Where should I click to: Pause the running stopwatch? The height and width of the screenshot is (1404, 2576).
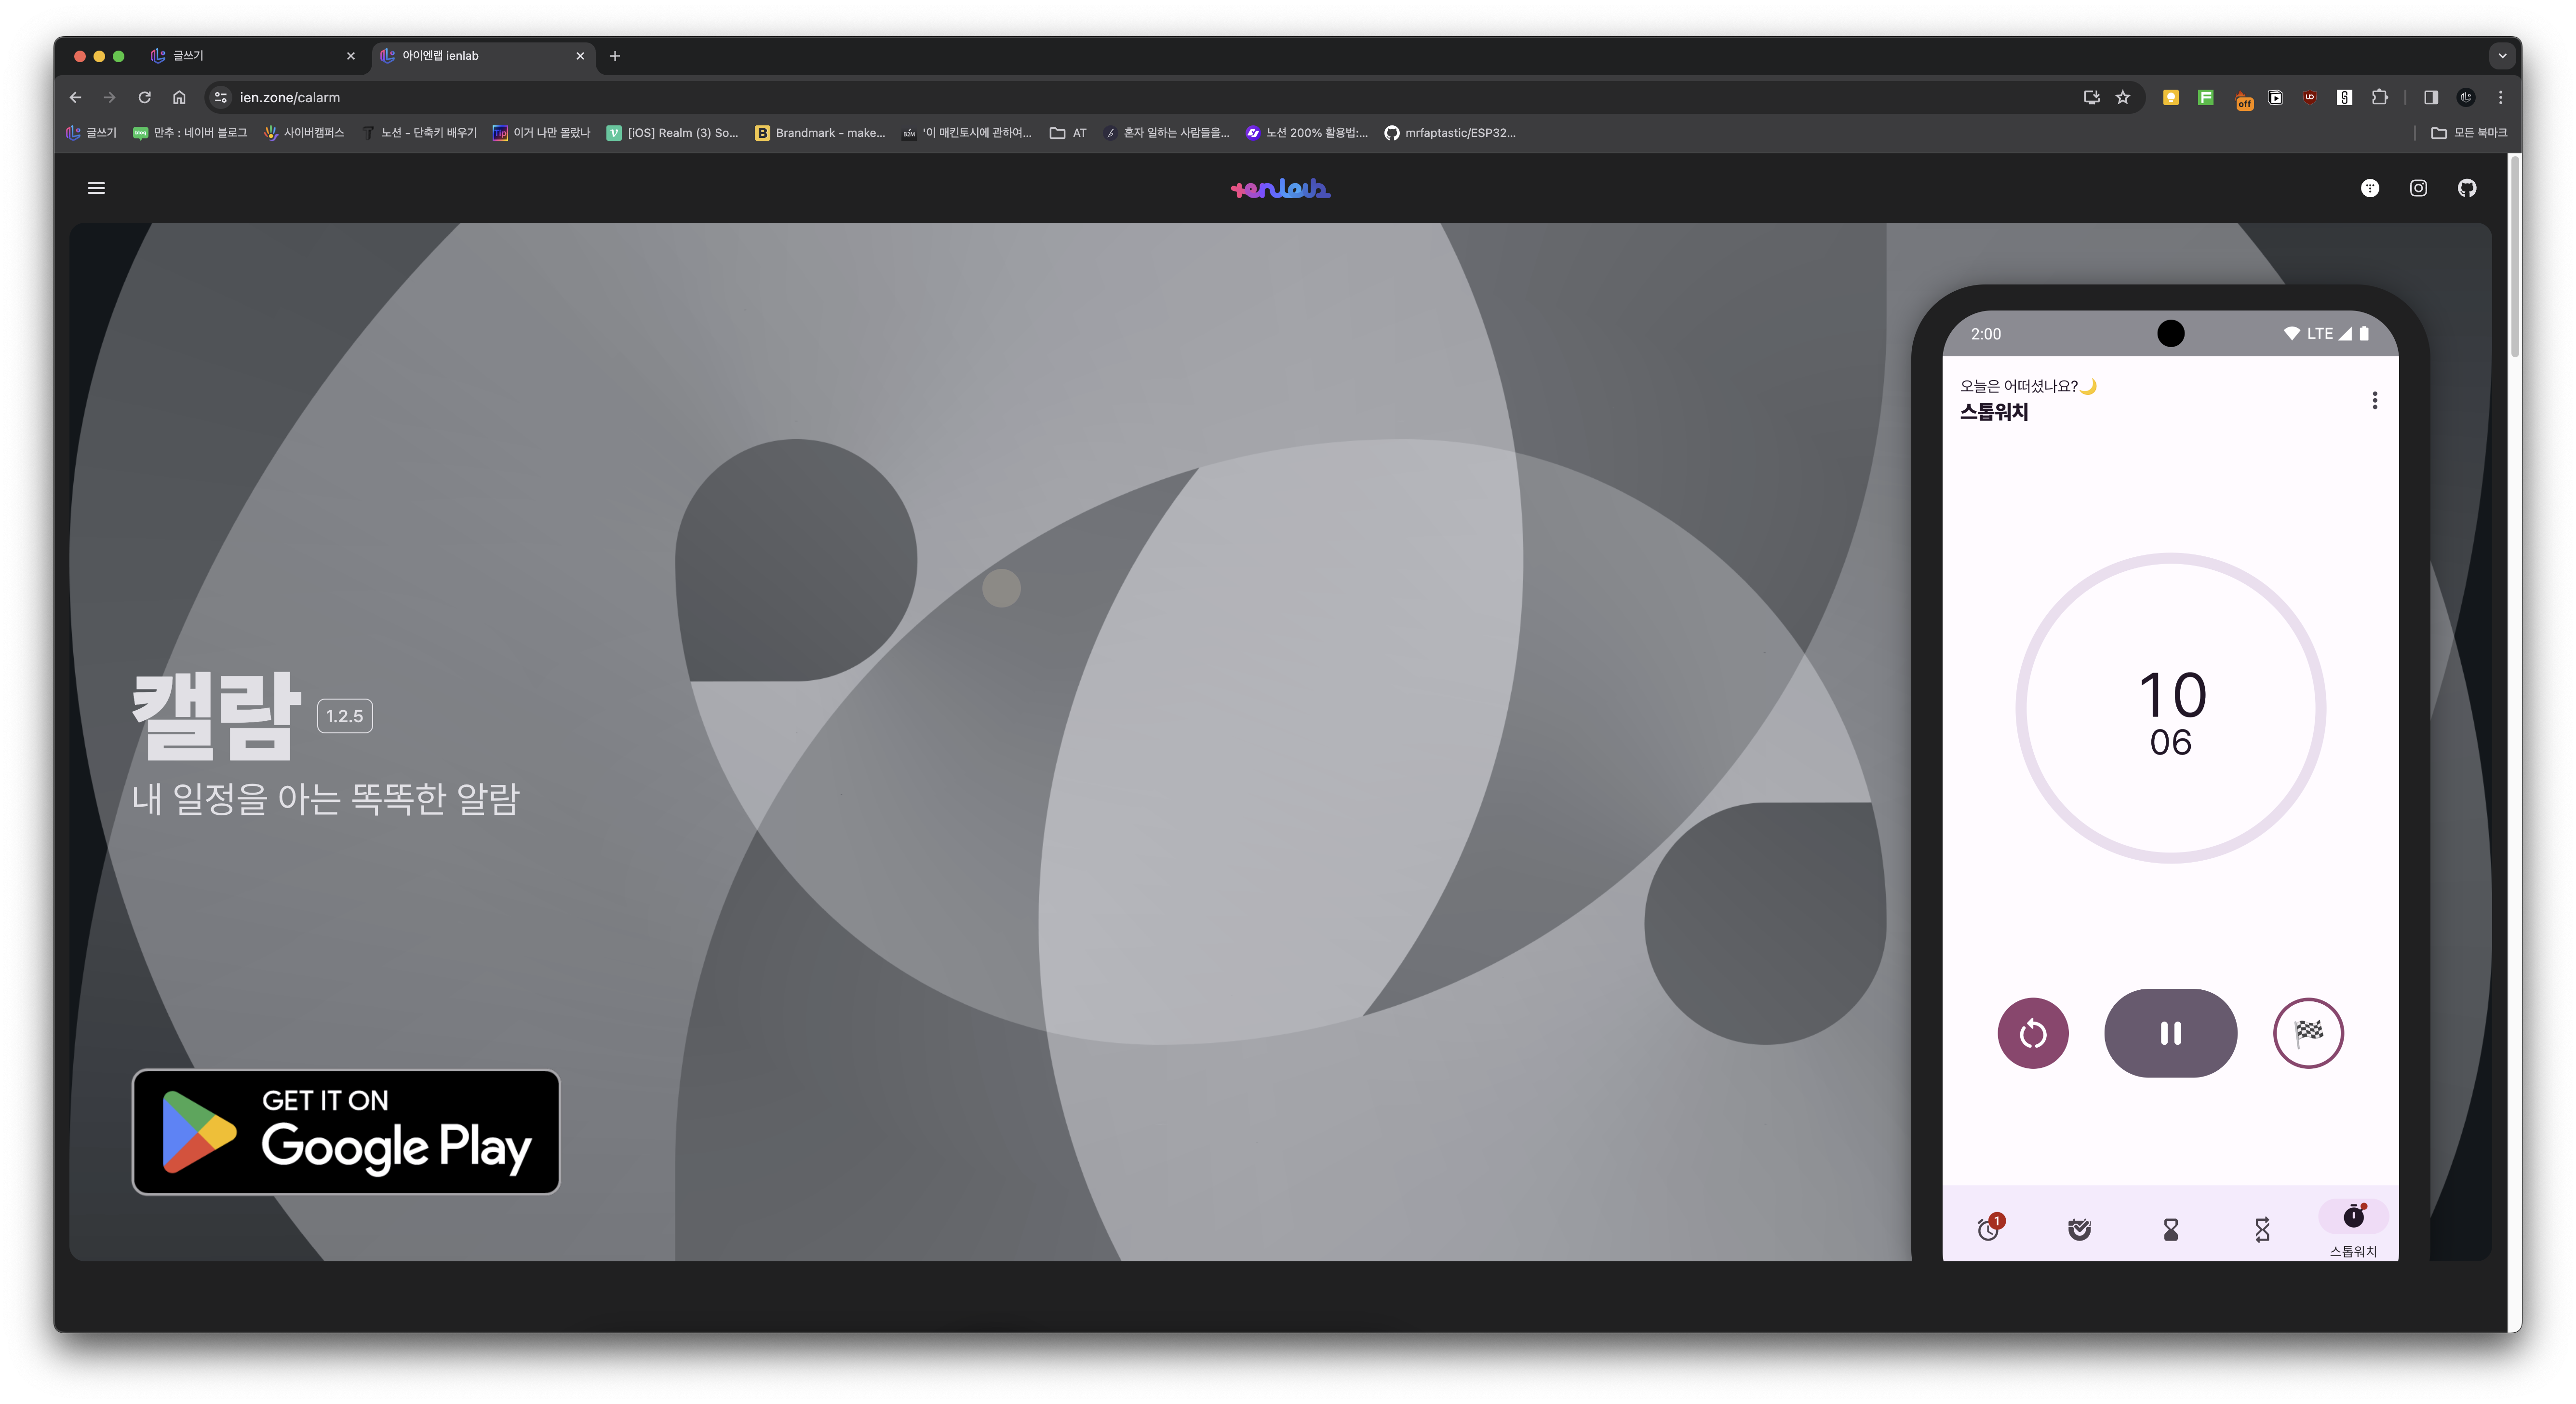click(x=2170, y=1033)
